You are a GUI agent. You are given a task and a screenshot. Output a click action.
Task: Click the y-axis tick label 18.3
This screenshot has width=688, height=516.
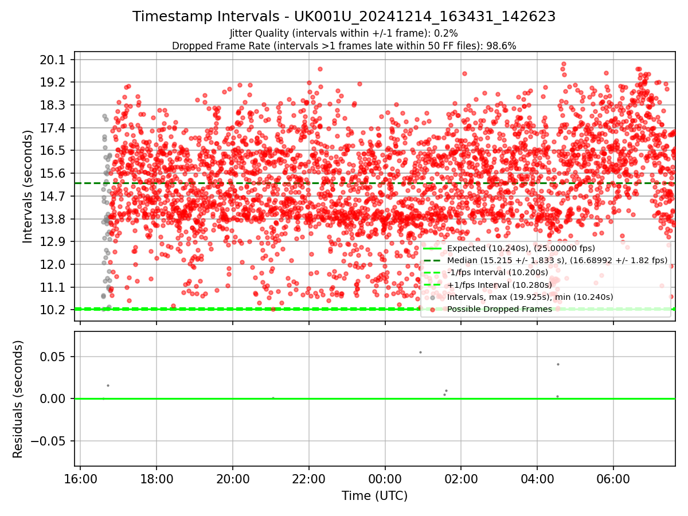[x=53, y=105]
